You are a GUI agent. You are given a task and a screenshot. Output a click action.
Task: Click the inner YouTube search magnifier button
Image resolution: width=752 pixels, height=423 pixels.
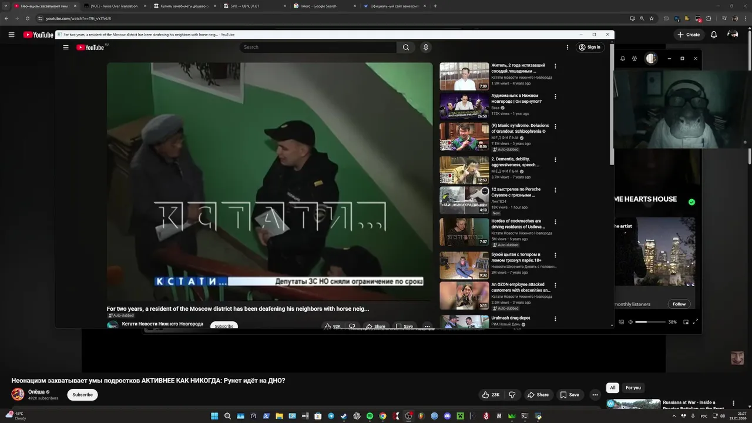pos(406,48)
